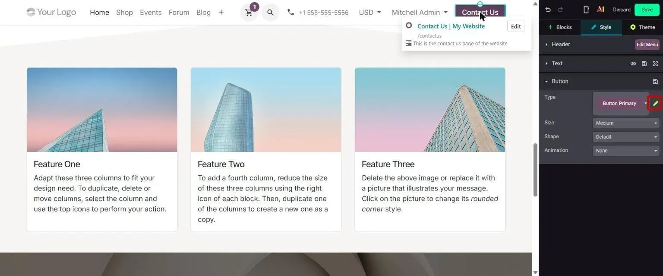
Task: Click the plus icon after Blog
Action: (221, 12)
